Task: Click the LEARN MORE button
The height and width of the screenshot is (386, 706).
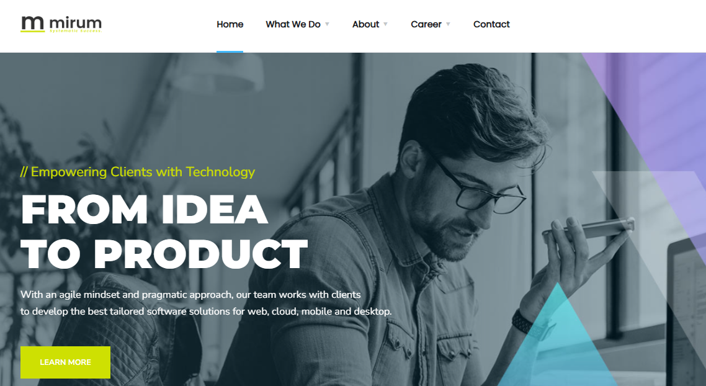Action: click(x=65, y=362)
